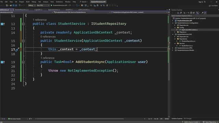
Task: Click the editor horizontal scrollbar
Action: pos(80,119)
